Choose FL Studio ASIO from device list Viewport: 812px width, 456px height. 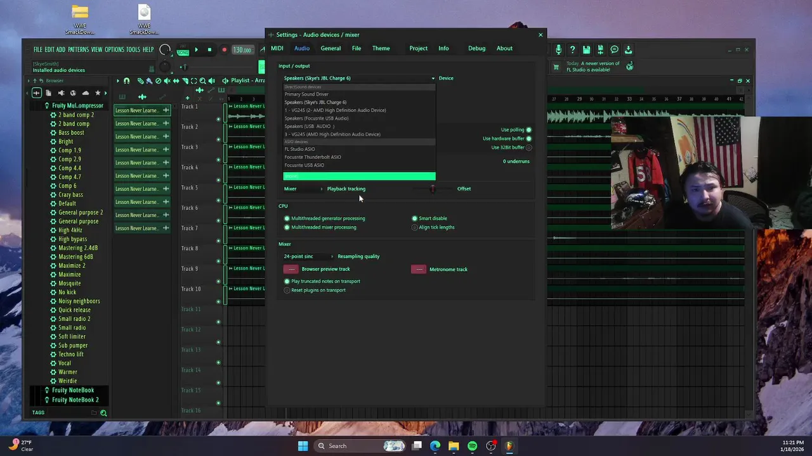359,149
